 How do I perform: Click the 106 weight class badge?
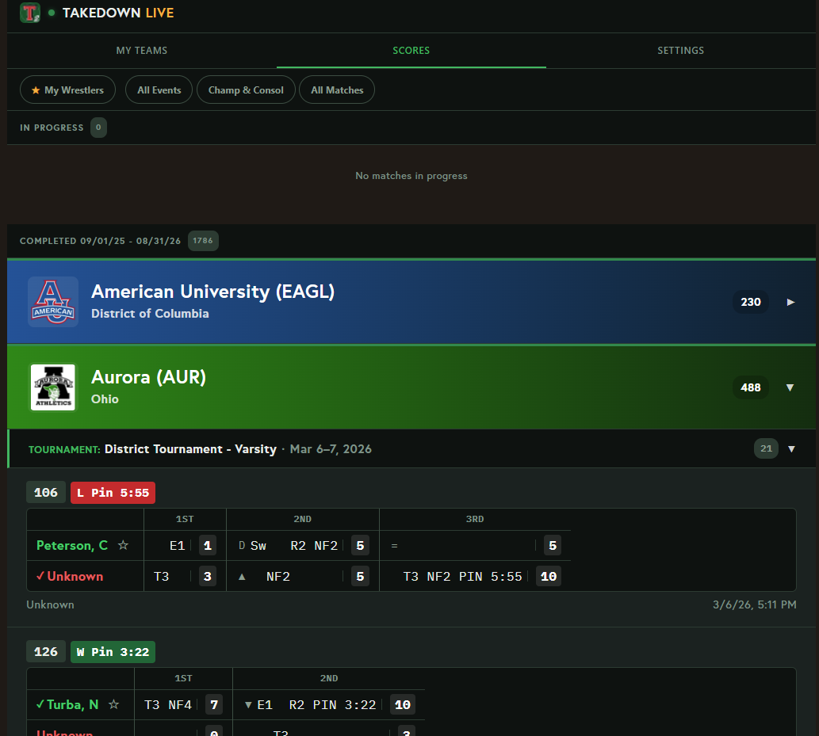46,492
